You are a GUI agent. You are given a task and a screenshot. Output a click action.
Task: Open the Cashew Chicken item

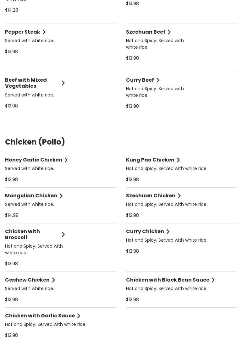(x=27, y=280)
